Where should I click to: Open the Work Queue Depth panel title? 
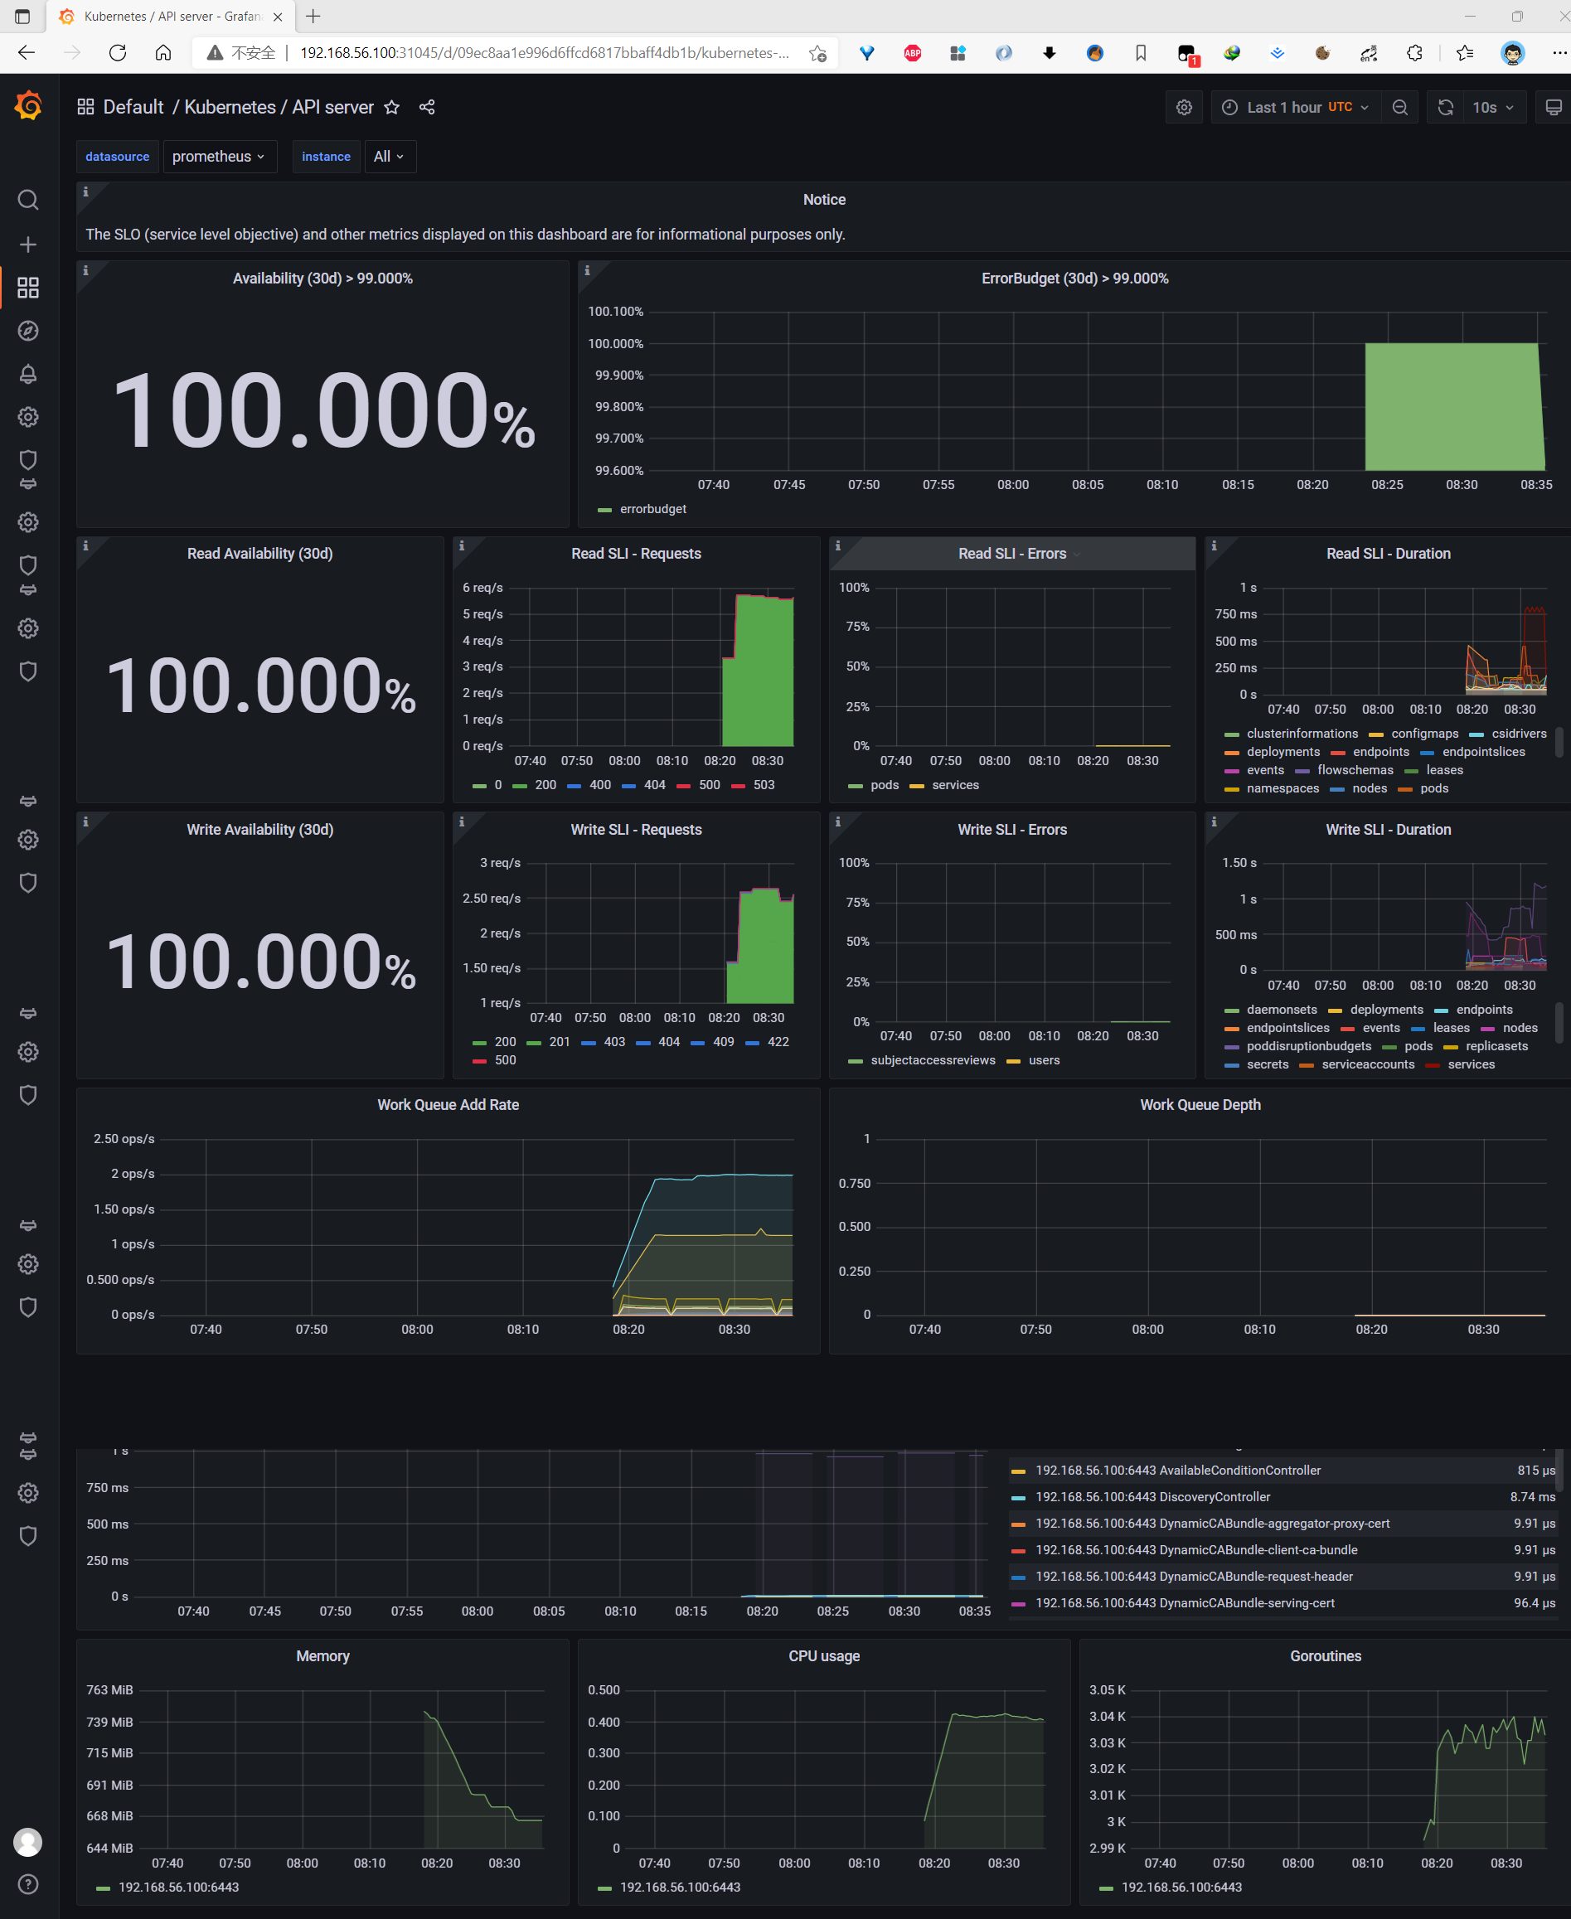pyautogui.click(x=1200, y=1105)
